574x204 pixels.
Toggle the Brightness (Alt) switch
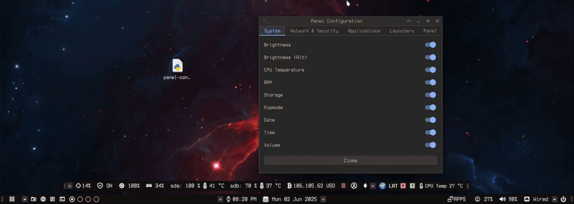click(430, 57)
